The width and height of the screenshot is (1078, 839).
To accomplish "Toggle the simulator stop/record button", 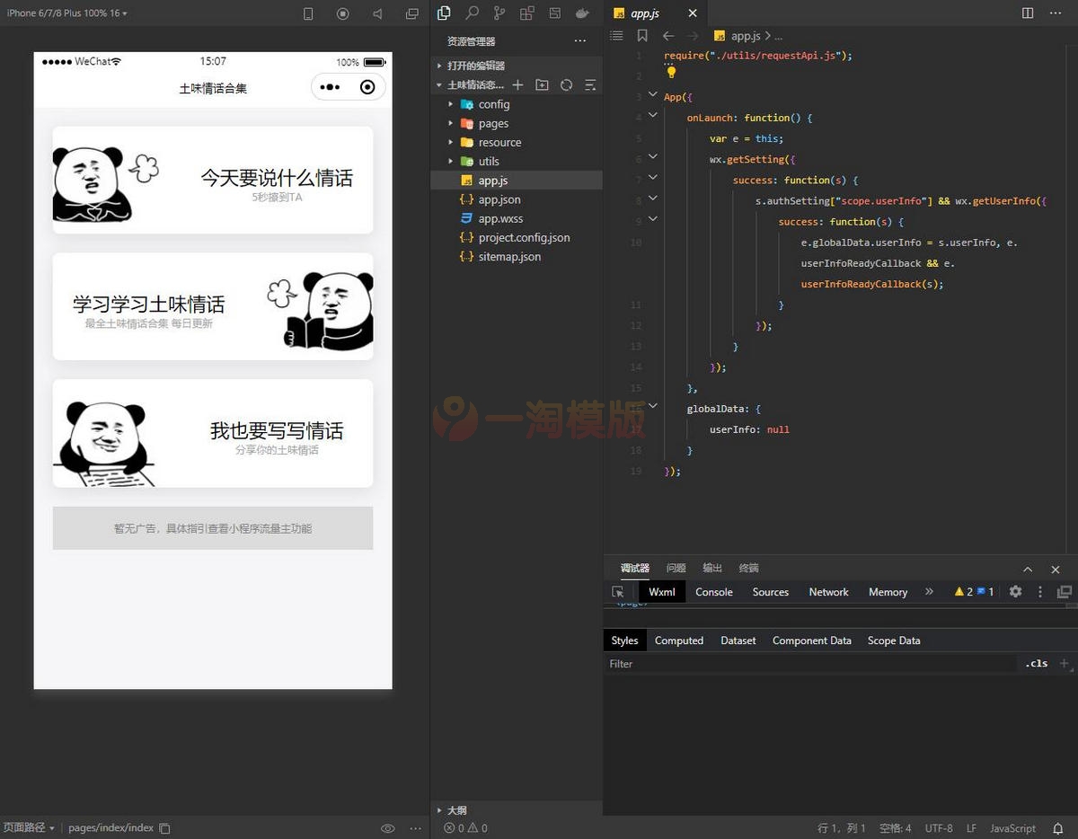I will pos(342,13).
